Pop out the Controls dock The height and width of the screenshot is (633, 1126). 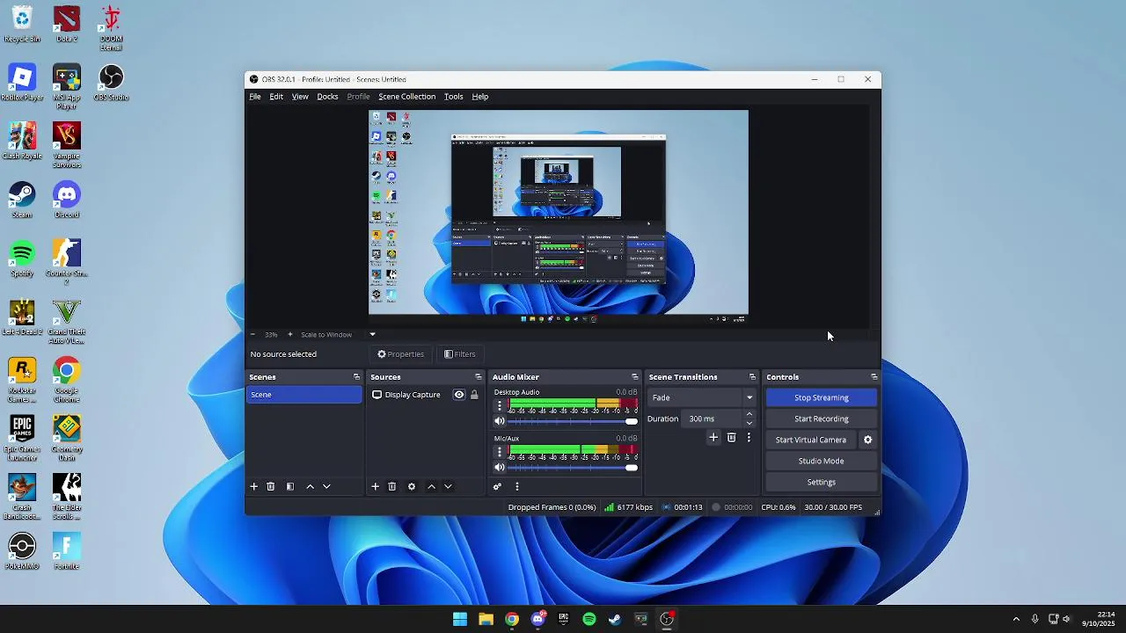pos(874,377)
